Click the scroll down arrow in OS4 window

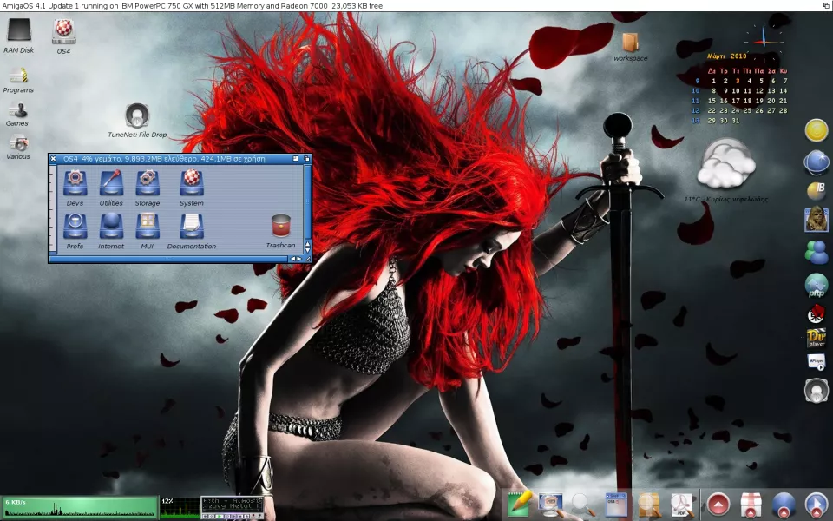point(307,250)
